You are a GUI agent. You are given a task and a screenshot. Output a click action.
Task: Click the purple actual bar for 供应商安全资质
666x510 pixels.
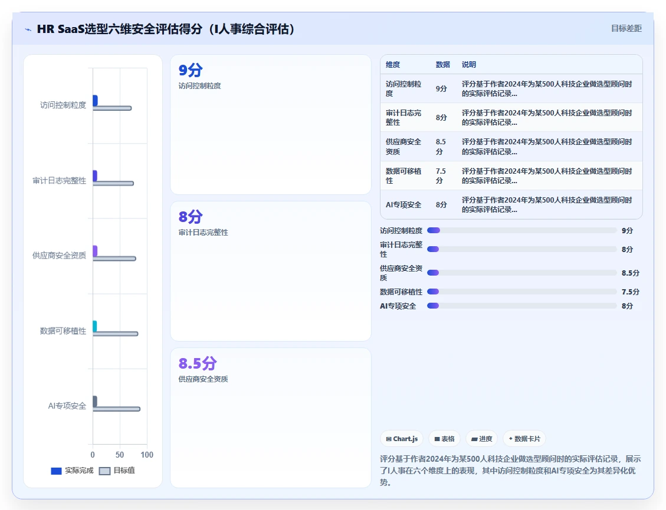click(x=95, y=251)
